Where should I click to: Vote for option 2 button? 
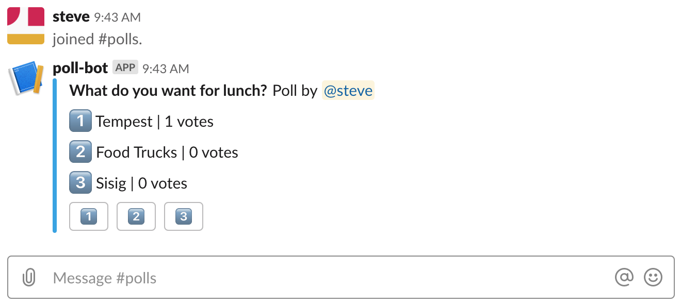(136, 216)
